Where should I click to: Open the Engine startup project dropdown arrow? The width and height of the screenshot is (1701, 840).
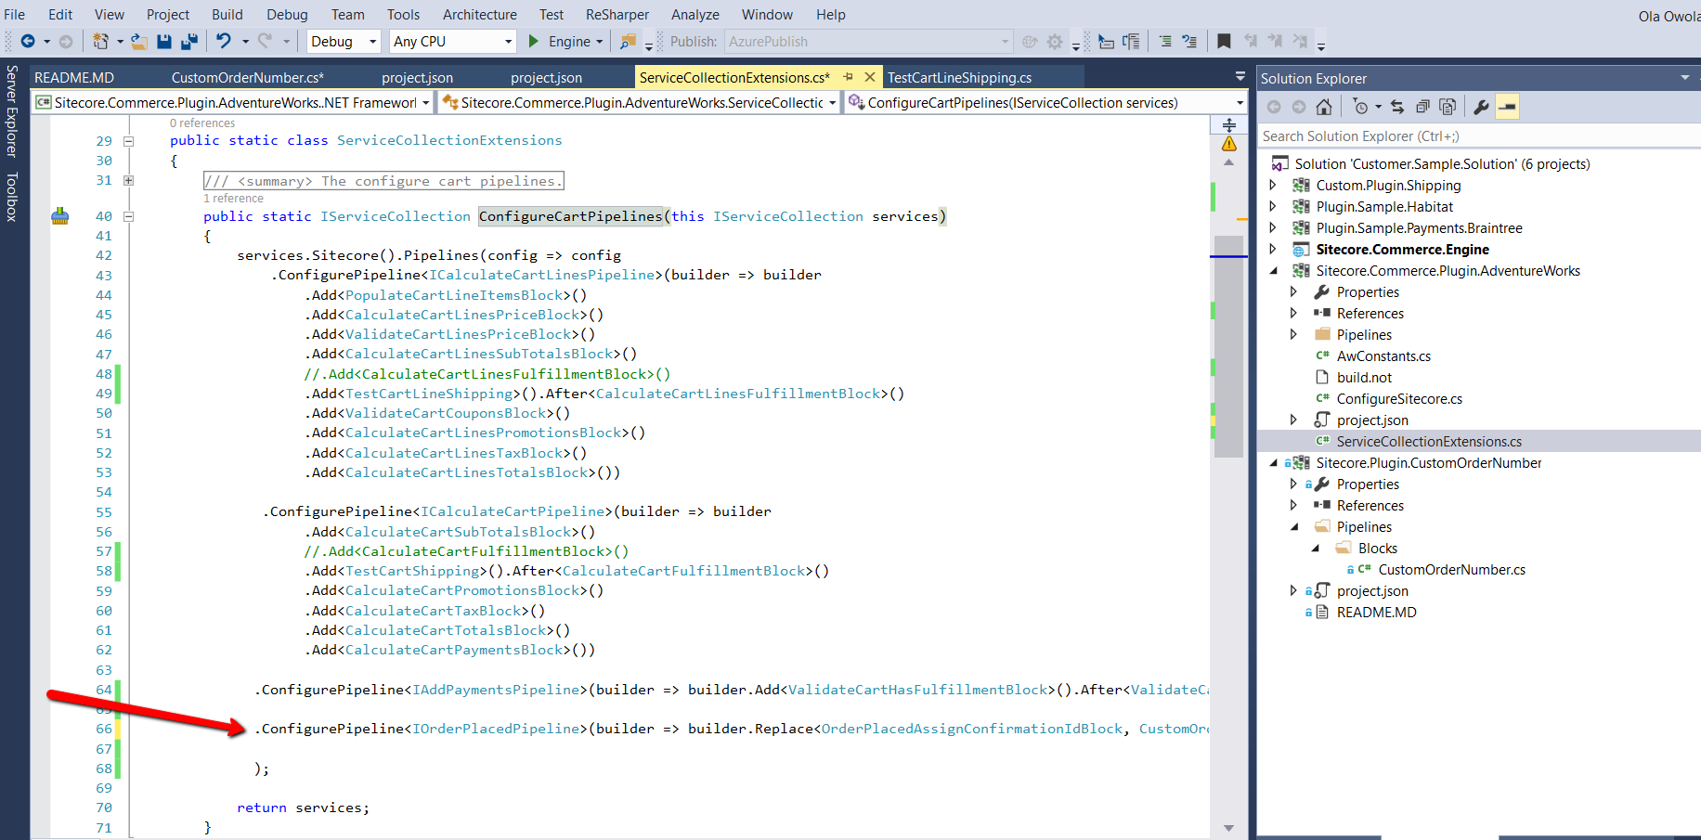[600, 41]
